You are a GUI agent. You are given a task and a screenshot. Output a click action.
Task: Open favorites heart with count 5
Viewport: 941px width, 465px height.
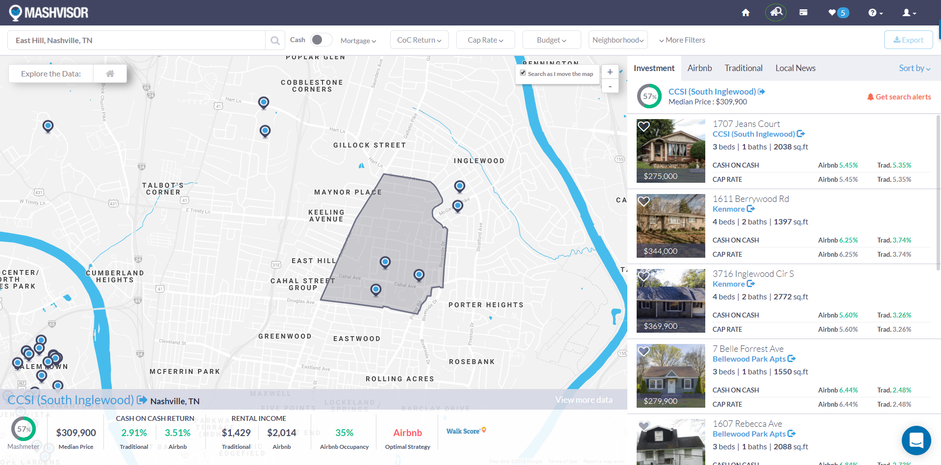(x=839, y=13)
